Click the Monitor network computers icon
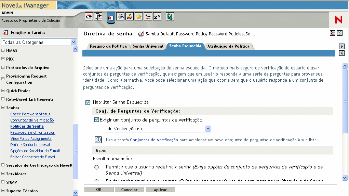Screen dimensions: 349x196 [157, 17]
